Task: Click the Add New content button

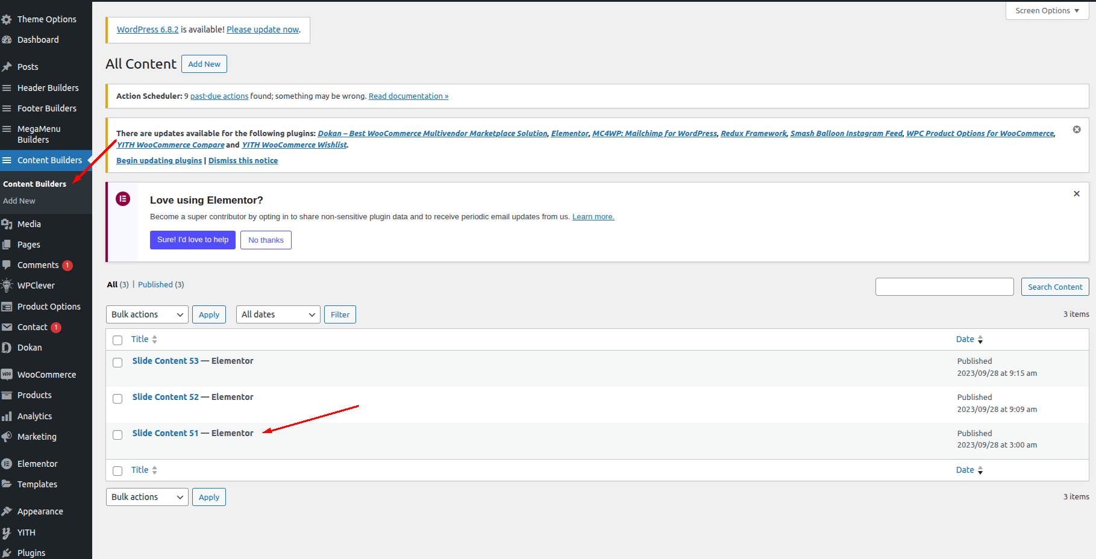Action: [x=204, y=64]
